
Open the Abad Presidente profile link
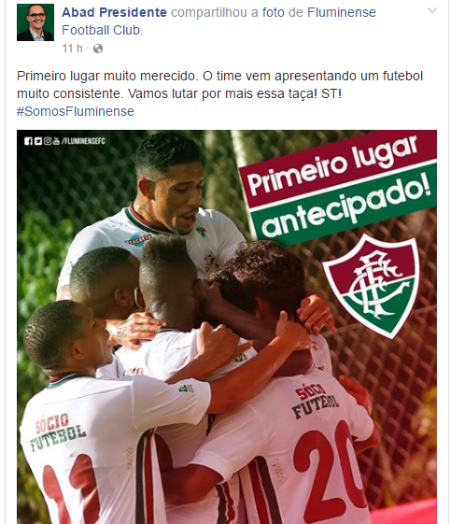click(x=114, y=12)
